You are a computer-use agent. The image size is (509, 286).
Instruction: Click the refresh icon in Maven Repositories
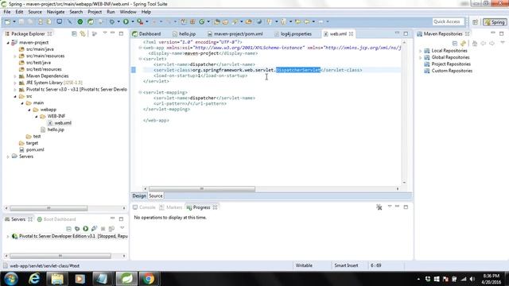(463, 43)
